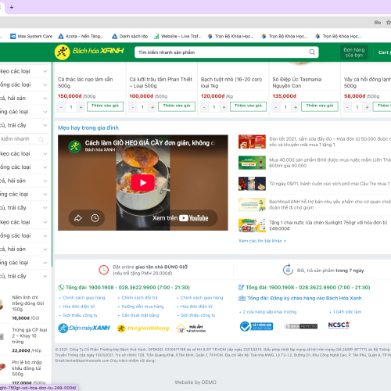This screenshot has height=391, width=391.
Task: Open the Danh sách lớp bookmark
Action: tap(130, 36)
